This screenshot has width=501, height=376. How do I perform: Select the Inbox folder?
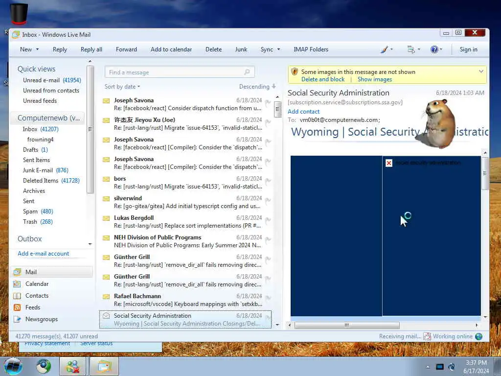(41, 129)
